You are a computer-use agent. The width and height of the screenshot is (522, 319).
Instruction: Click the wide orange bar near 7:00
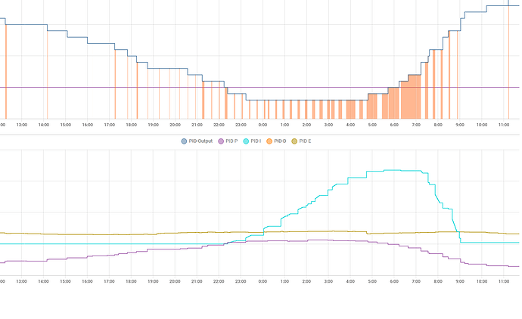pos(411,98)
